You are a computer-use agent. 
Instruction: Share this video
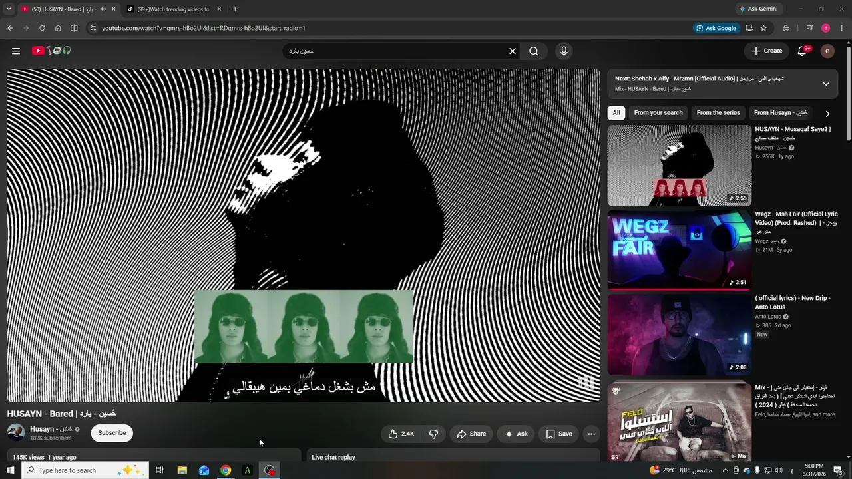(471, 434)
